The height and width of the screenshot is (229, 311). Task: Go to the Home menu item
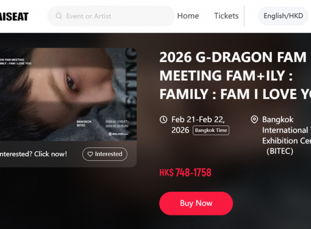pyautogui.click(x=188, y=16)
